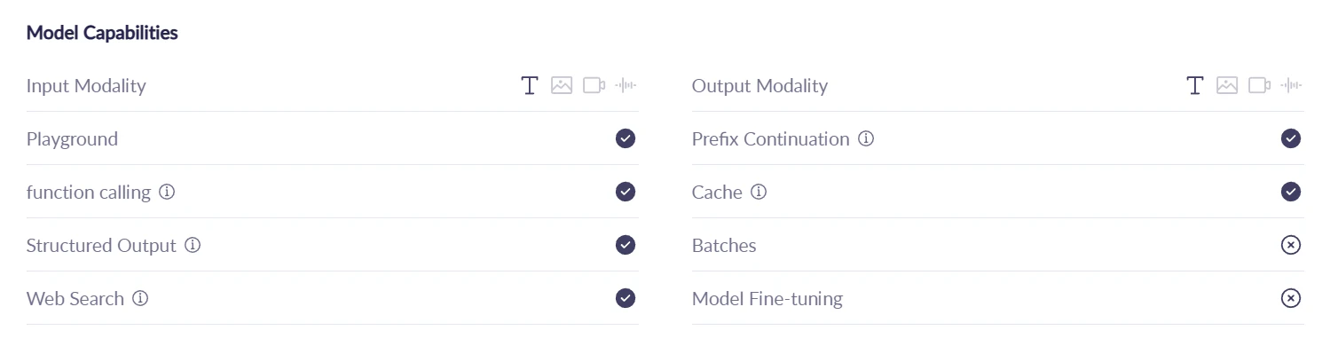Viewport: 1338px width, 362px height.
Task: Open the function calling info tooltip icon
Action: click(167, 192)
